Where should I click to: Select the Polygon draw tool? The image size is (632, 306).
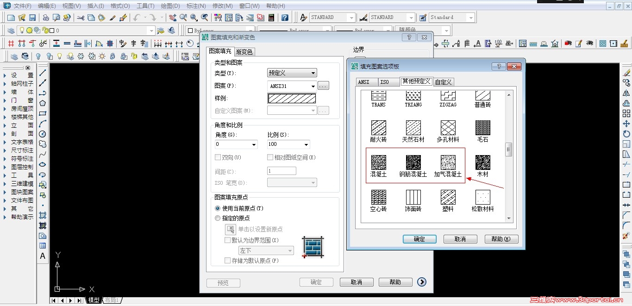(x=43, y=103)
